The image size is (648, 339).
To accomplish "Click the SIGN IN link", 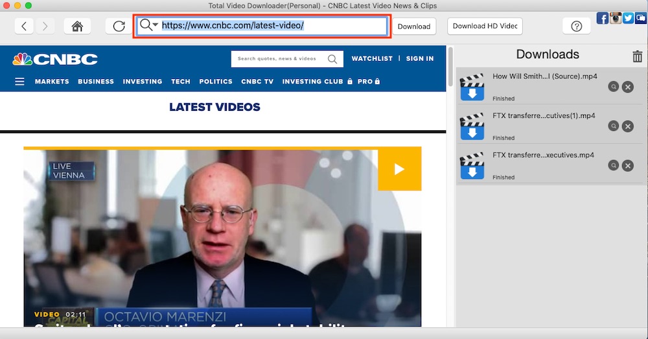I will click(420, 59).
